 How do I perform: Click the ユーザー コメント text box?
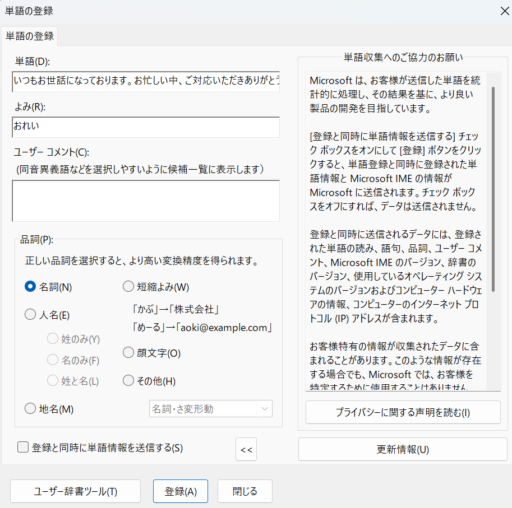pos(146,201)
